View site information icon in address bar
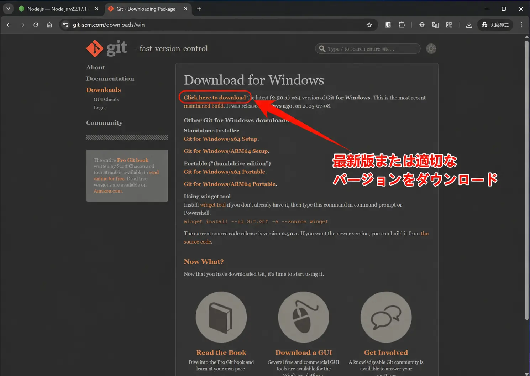This screenshot has width=530, height=376. click(x=65, y=25)
